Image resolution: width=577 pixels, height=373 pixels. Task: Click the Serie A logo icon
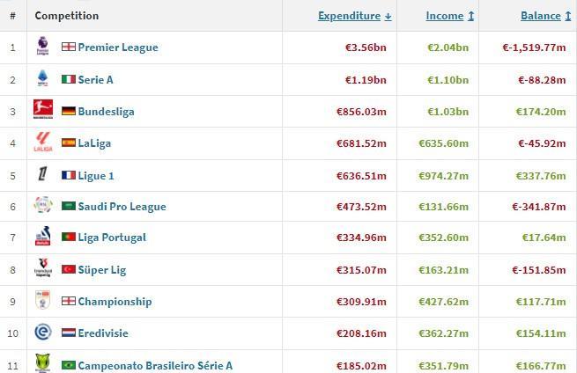pyautogui.click(x=42, y=79)
